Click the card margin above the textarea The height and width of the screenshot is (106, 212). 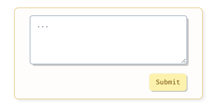pyautogui.click(x=108, y=12)
